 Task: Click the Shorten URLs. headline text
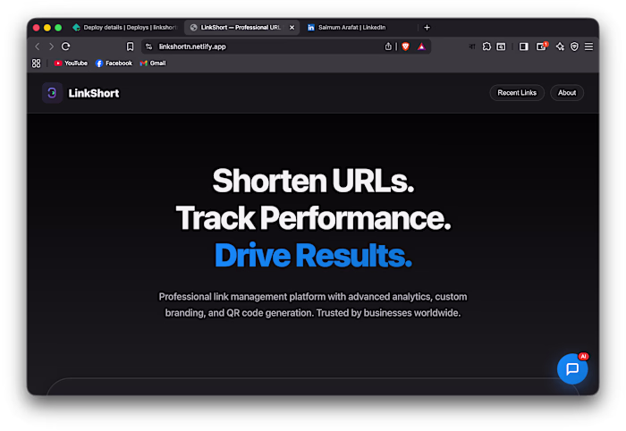pos(313,181)
